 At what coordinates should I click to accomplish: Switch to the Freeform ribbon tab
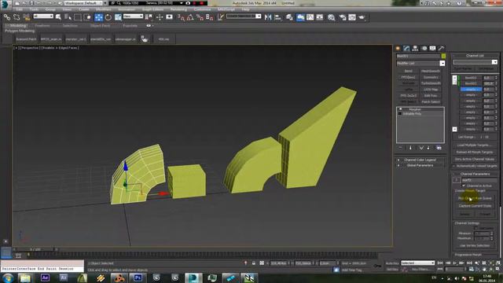(x=42, y=26)
